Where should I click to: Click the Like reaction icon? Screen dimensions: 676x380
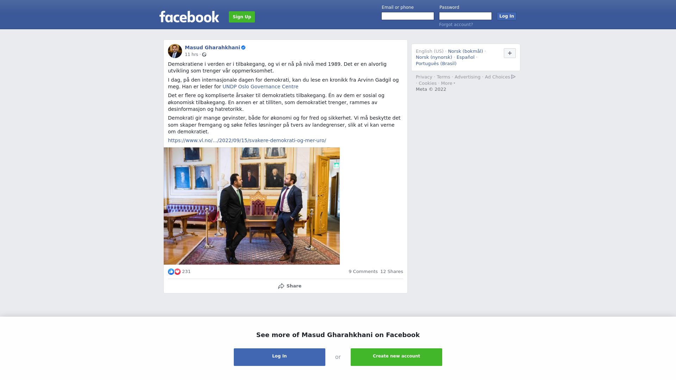[171, 272]
